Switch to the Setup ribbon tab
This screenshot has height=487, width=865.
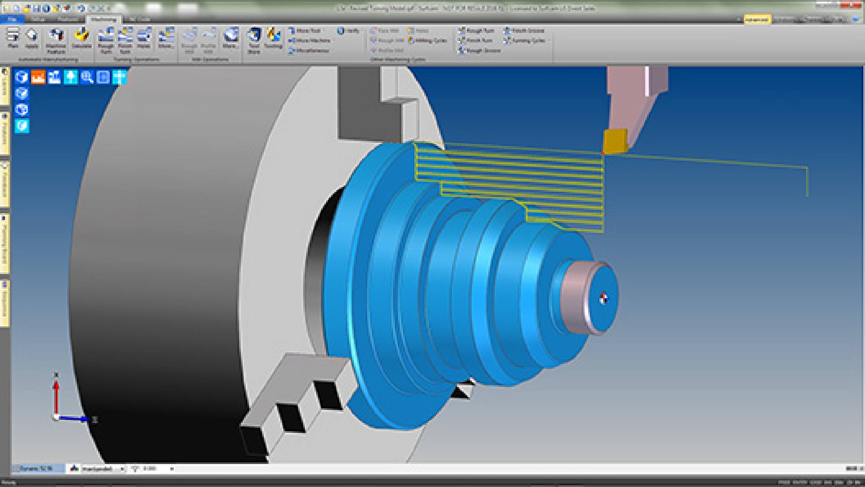point(38,19)
